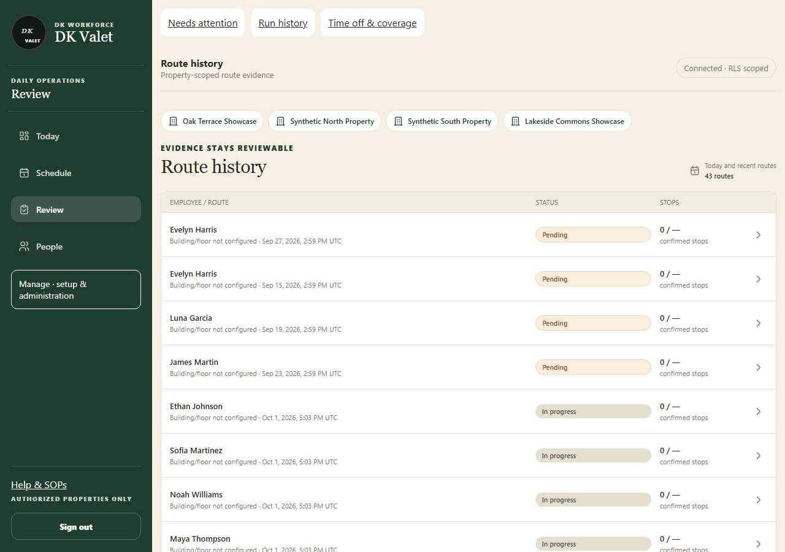Image resolution: width=785 pixels, height=552 pixels.
Task: Click building icon on Synthetic South Property chip
Action: click(x=398, y=121)
